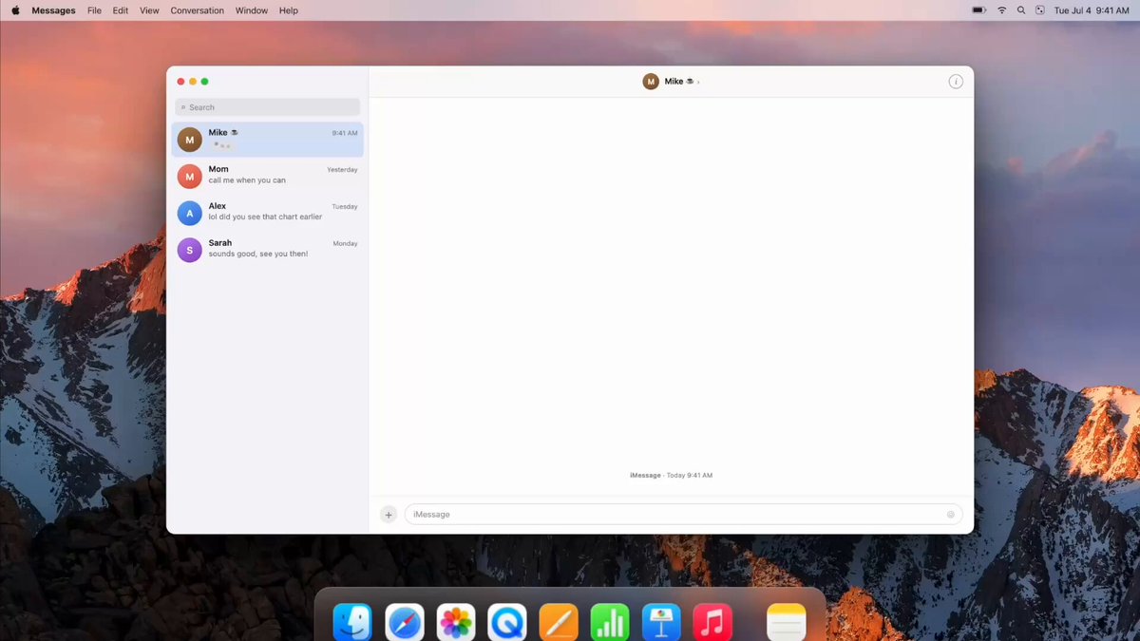Open the Alex conversation

[268, 214]
